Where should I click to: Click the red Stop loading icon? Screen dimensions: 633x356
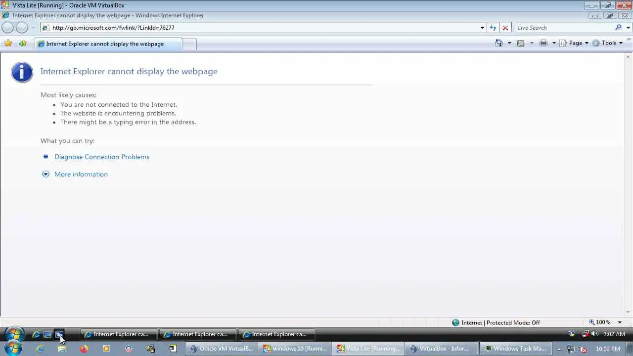(x=505, y=28)
